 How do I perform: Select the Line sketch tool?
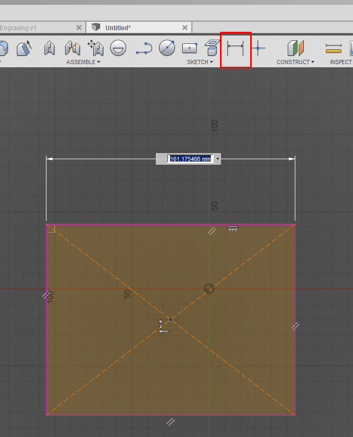point(144,48)
